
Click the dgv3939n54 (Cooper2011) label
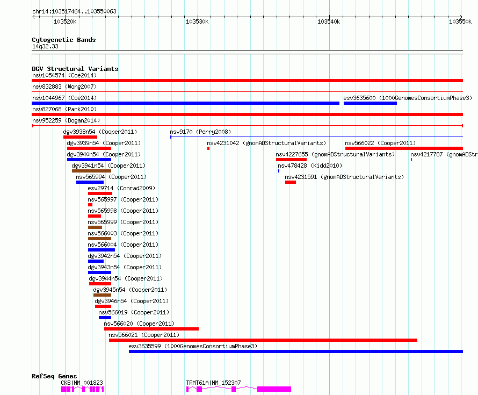click(x=104, y=143)
